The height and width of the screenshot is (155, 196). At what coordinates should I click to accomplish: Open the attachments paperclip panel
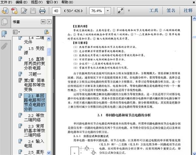(x=4, y=46)
